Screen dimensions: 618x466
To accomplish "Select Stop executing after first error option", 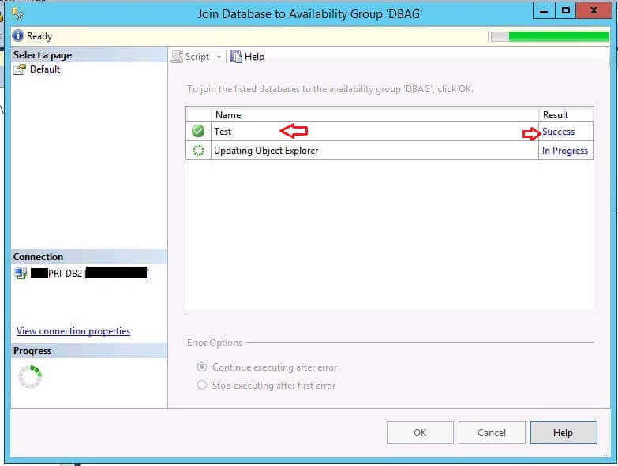I will coord(267,386).
